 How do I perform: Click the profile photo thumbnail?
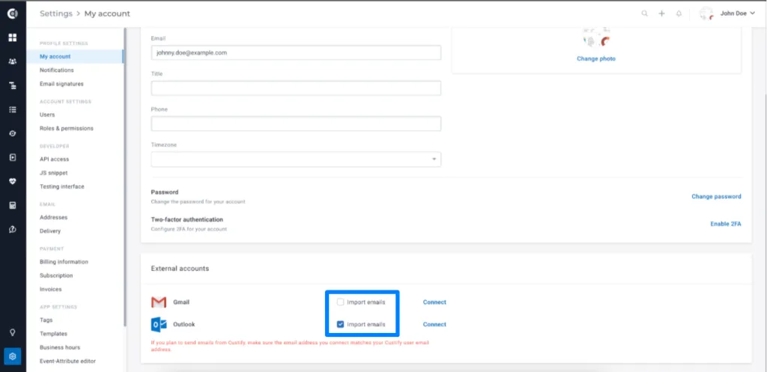(x=596, y=39)
